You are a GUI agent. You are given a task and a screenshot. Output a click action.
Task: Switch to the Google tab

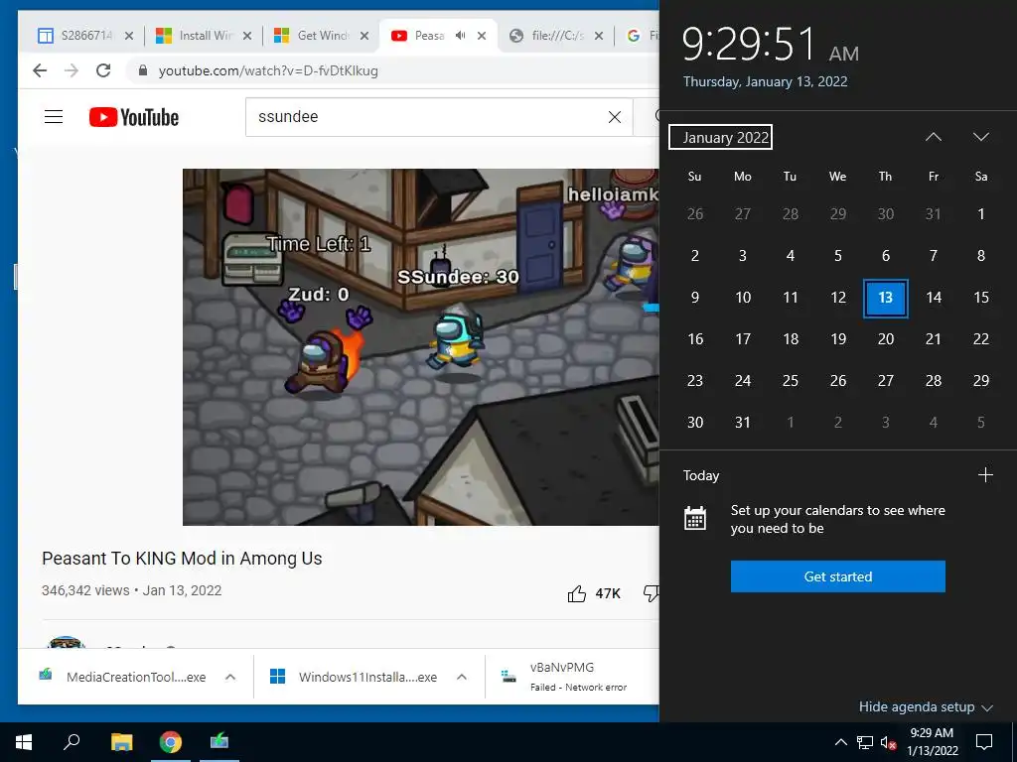[643, 36]
